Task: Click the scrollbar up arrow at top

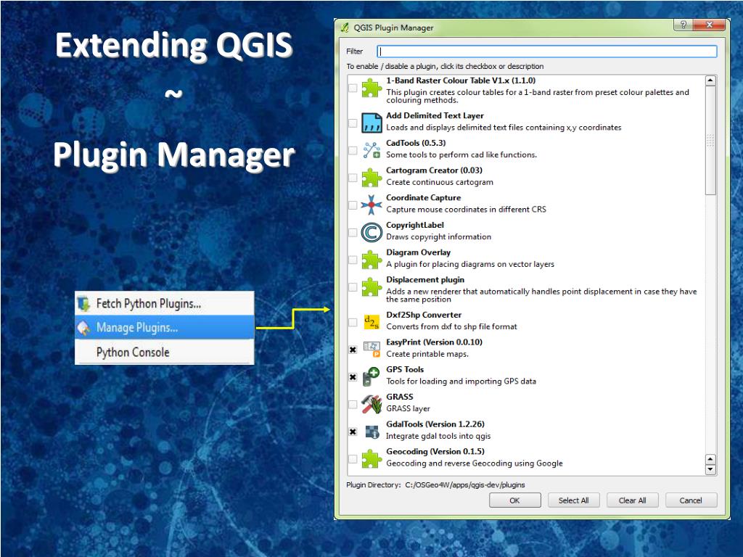Action: pos(710,81)
